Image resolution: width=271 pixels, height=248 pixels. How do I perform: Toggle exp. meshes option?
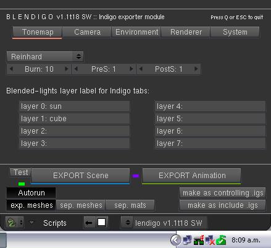31,205
